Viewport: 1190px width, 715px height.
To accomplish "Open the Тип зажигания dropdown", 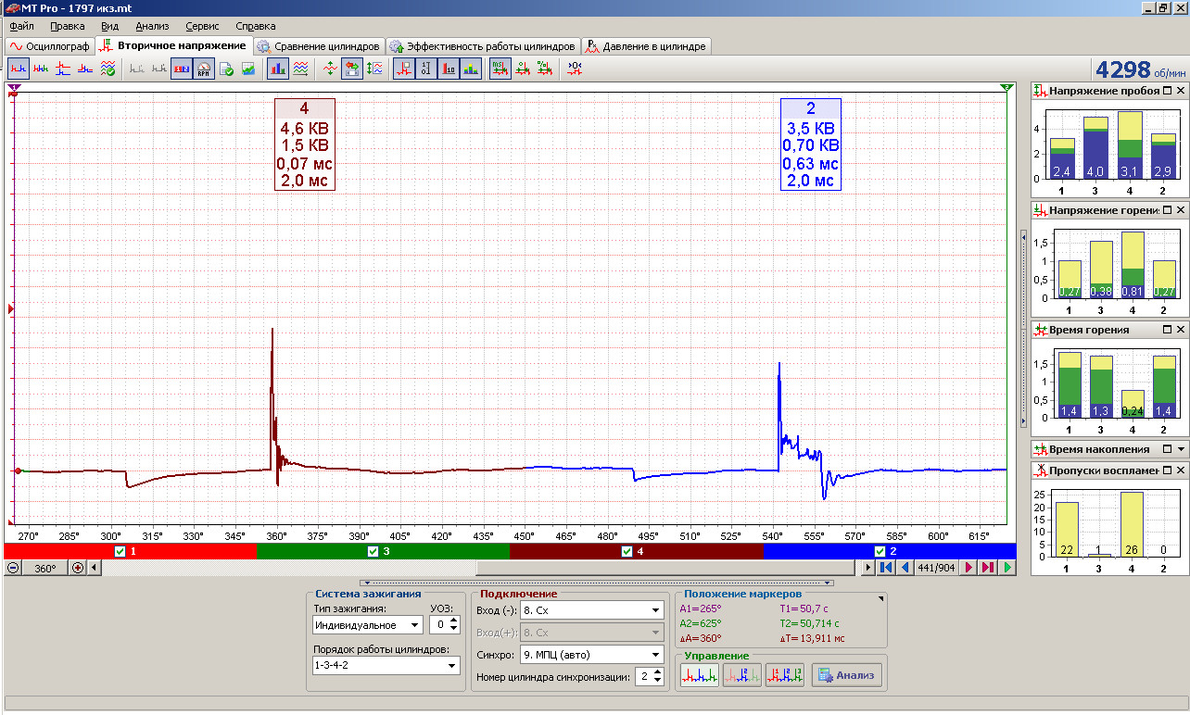I will tap(415, 626).
